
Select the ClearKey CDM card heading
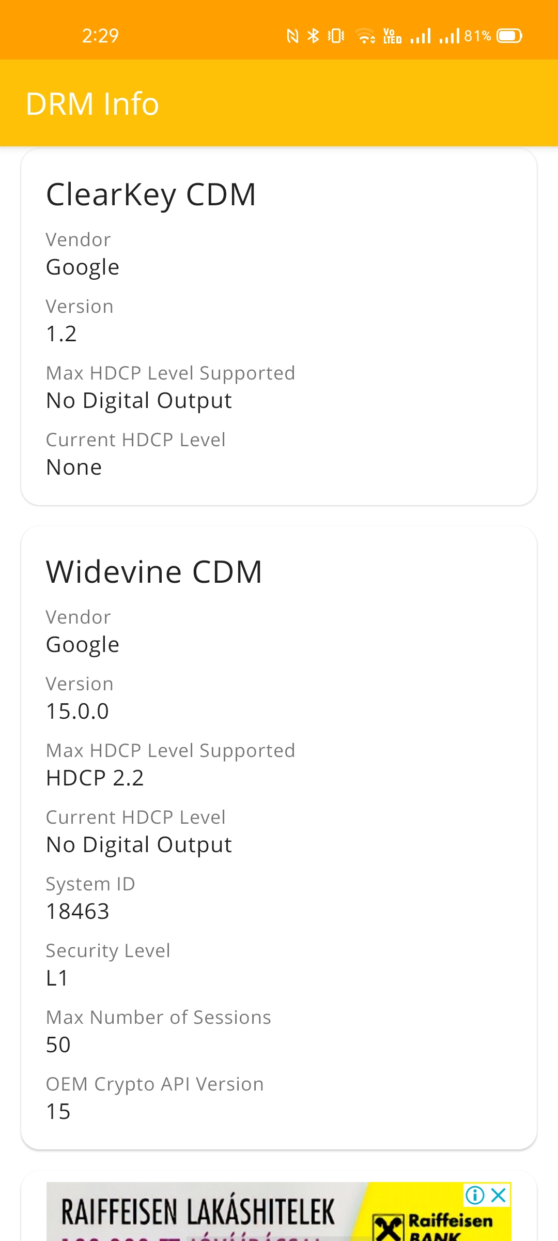[x=151, y=195]
